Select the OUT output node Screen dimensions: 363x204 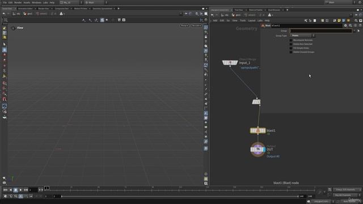tap(258, 150)
